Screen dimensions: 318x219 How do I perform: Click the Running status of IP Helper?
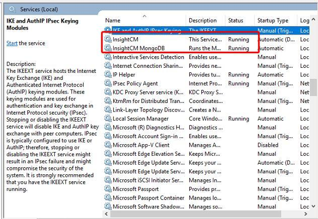pyautogui.click(x=238, y=75)
